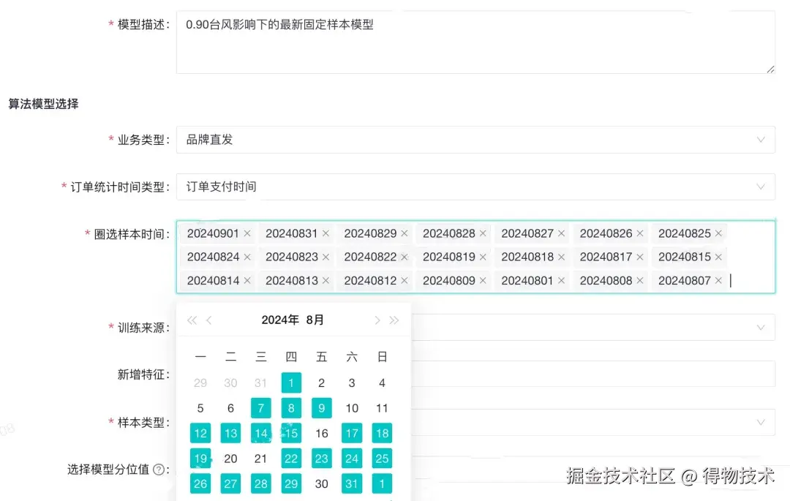This screenshot has height=501, width=790.
Task: Deselect August 17 in the calendar
Action: (352, 433)
